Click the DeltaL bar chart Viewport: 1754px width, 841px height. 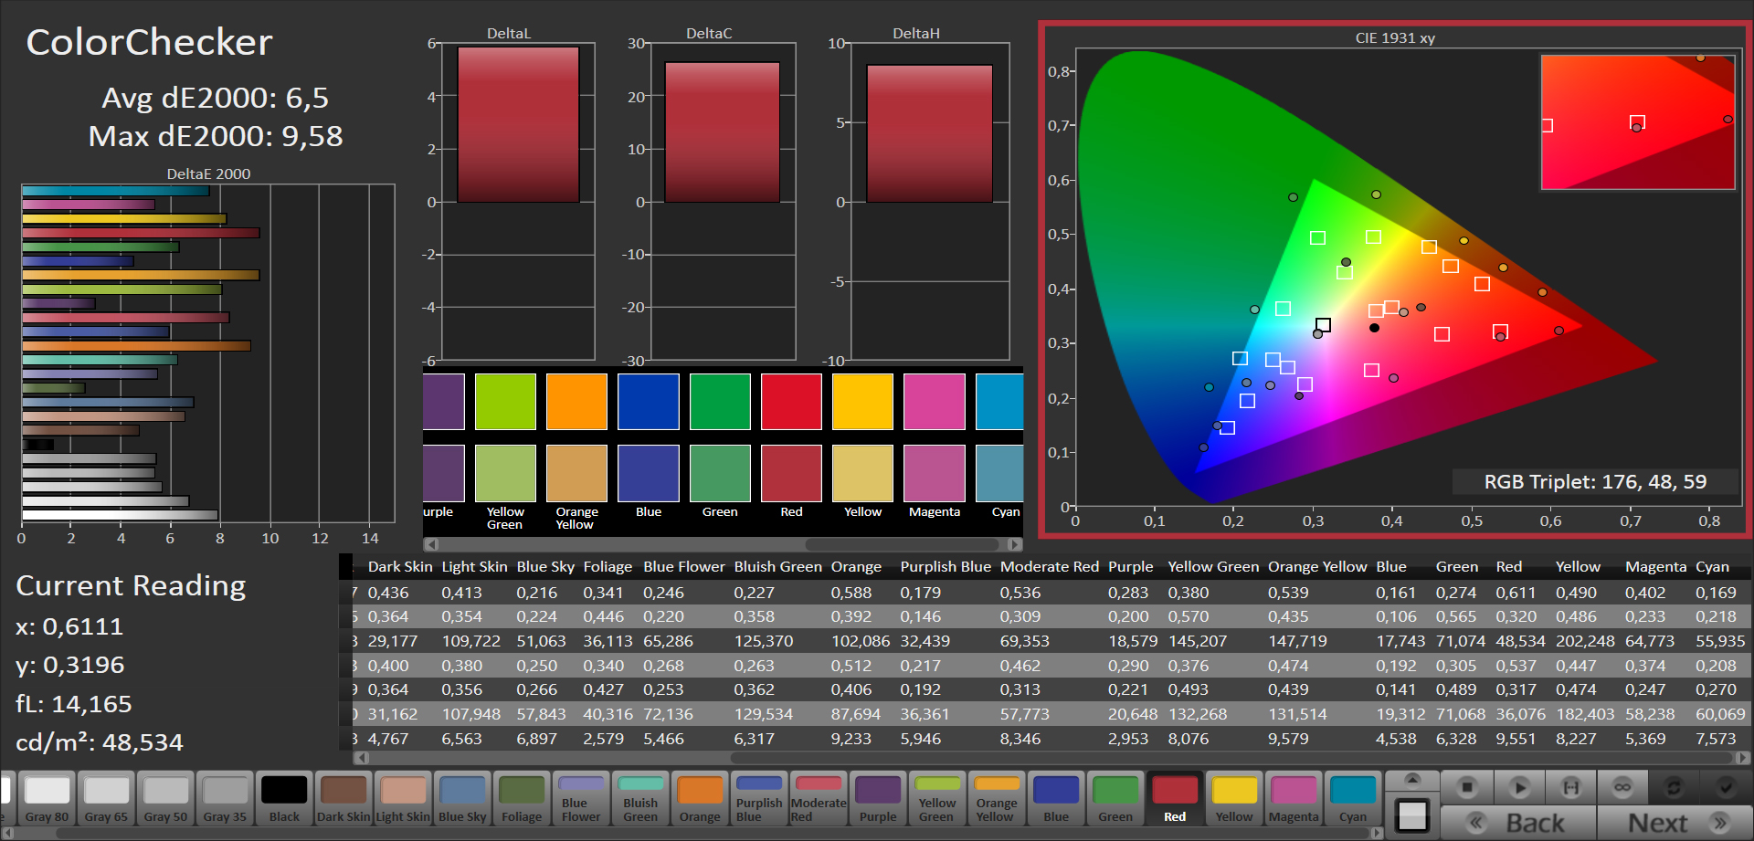tap(518, 202)
